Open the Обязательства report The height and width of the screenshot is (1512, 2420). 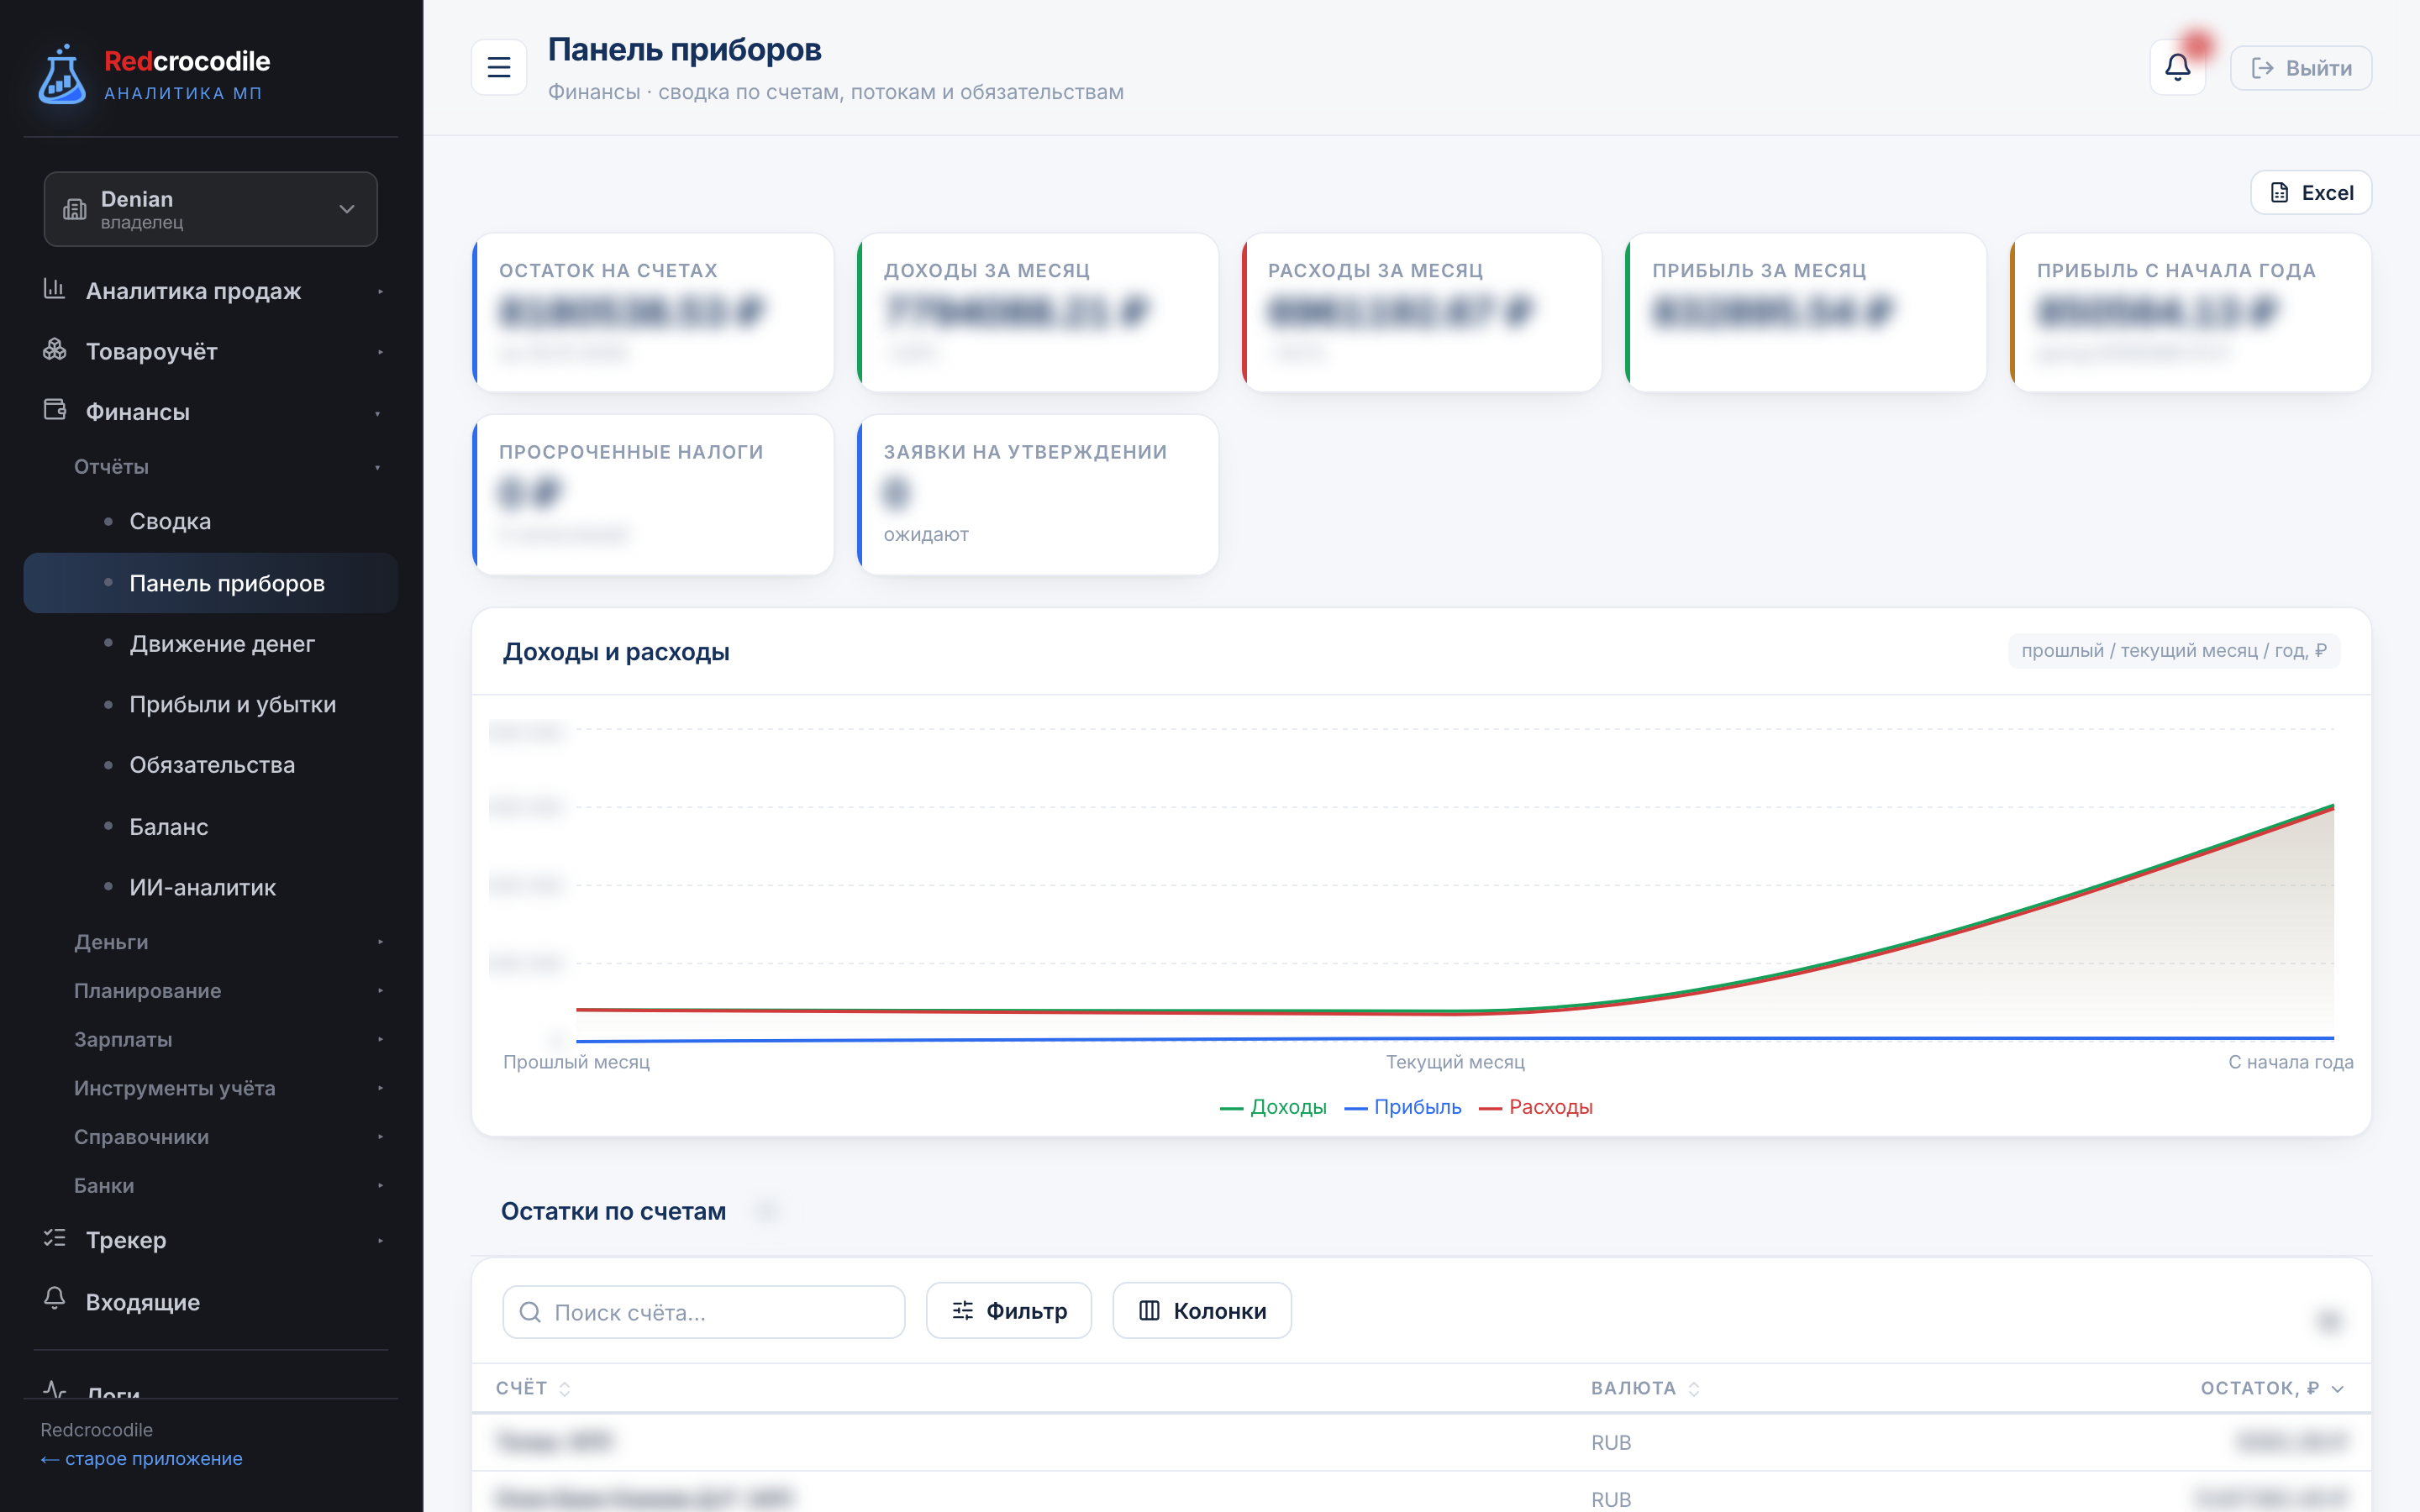coord(211,765)
